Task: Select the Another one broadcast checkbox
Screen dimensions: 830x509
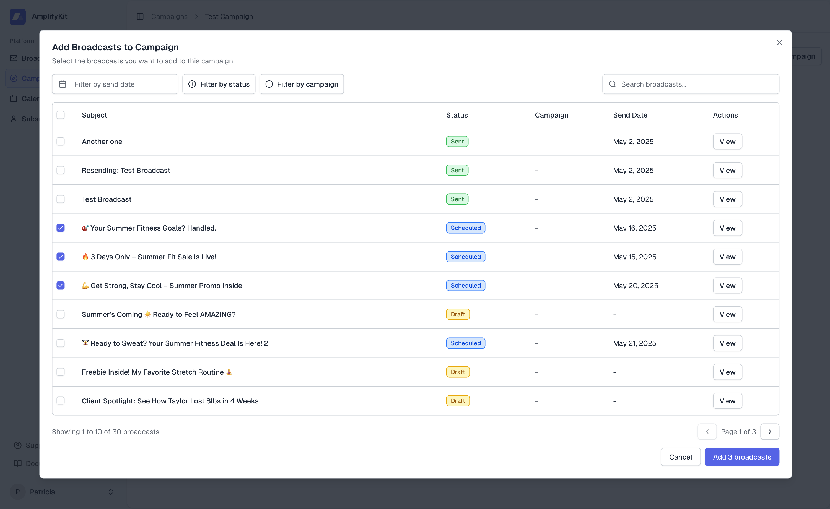Action: (61, 142)
